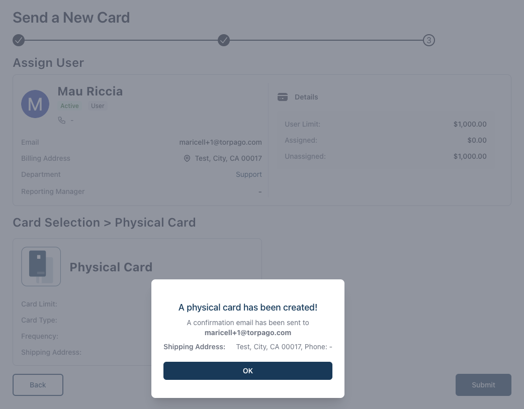Click the Physical Card thumbnail icon
The height and width of the screenshot is (409, 524).
pos(41,266)
